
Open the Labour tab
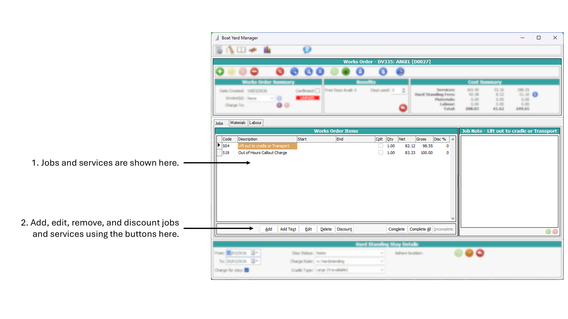[x=256, y=123]
